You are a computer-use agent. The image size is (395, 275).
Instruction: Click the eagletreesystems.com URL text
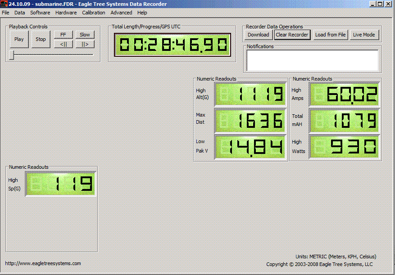[43, 263]
